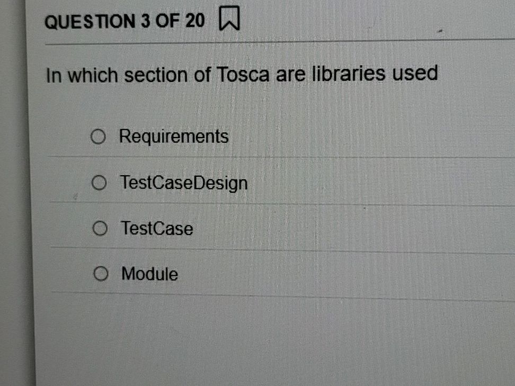
Task: Click the divider line under the question
Action: [x=265, y=41]
